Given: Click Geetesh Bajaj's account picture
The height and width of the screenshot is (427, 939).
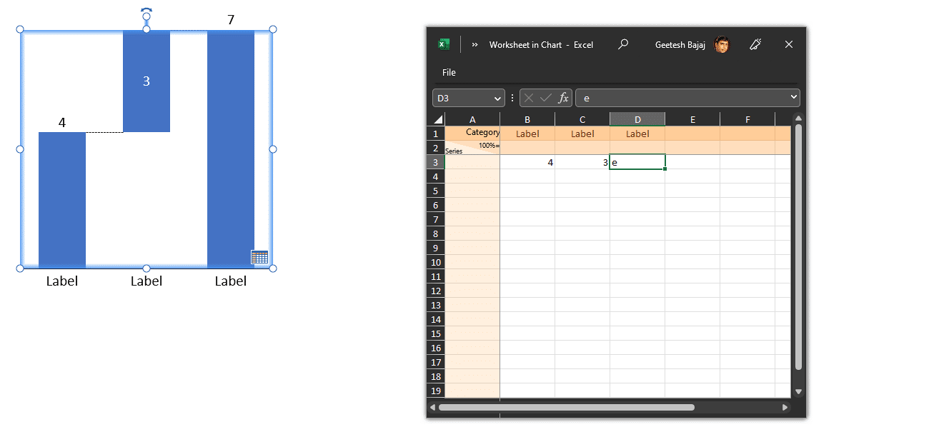Looking at the screenshot, I should click(x=722, y=44).
